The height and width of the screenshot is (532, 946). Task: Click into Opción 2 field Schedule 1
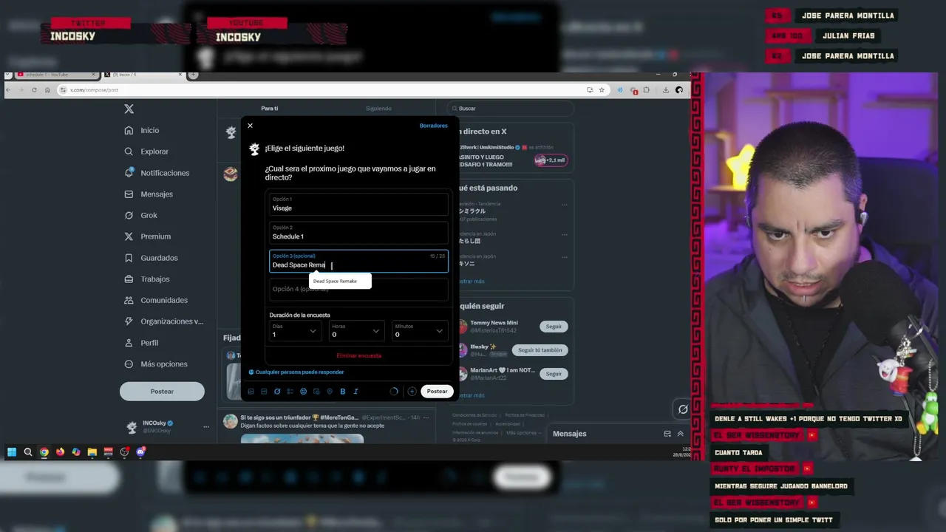pos(358,233)
